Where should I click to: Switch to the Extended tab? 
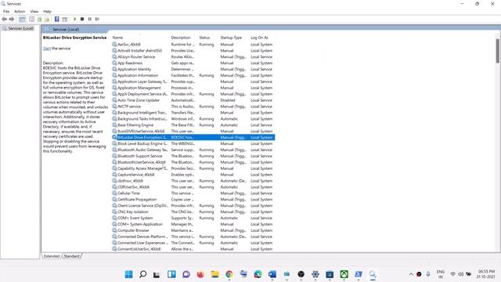[52, 256]
